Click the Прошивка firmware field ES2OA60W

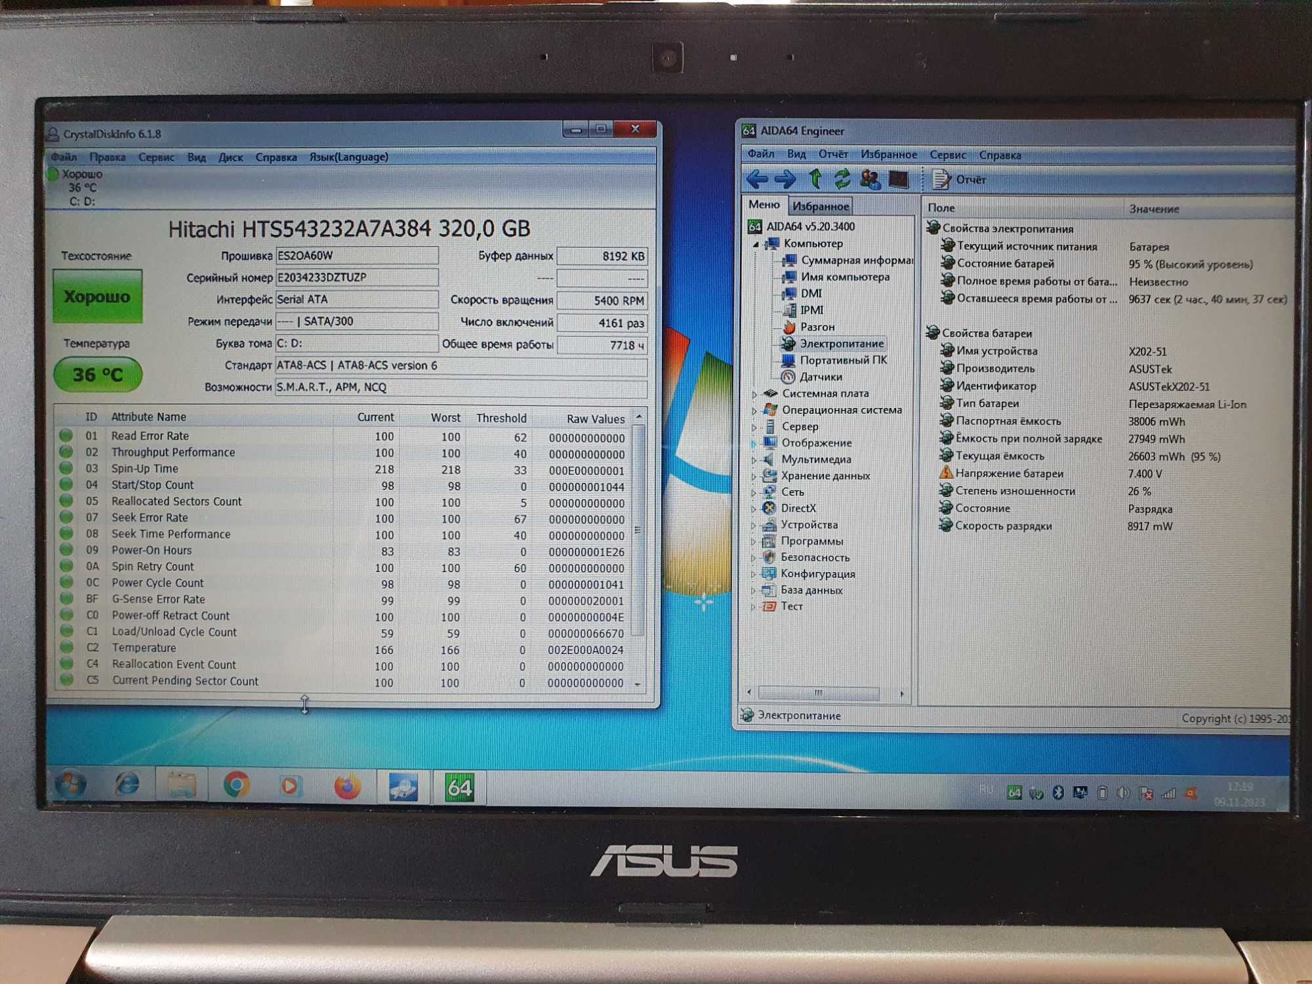(x=357, y=255)
